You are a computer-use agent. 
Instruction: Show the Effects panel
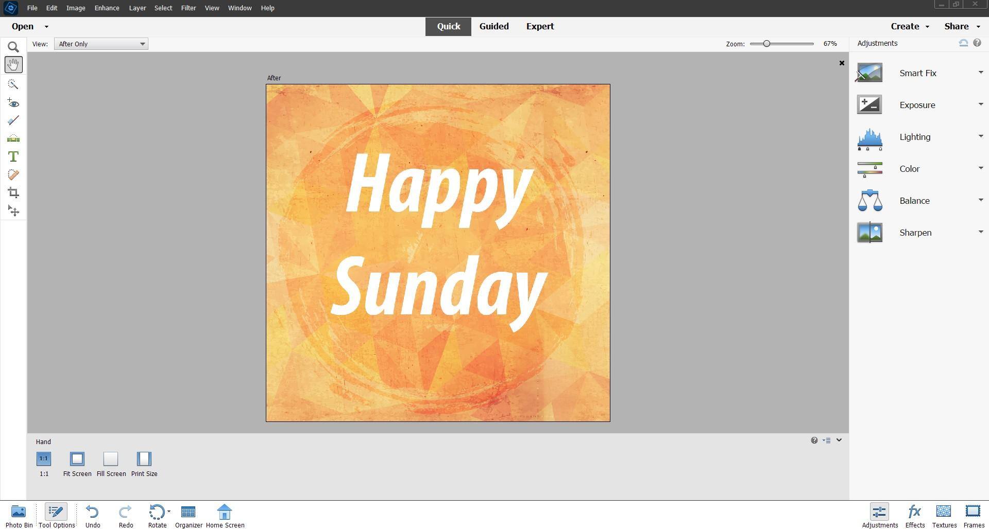(x=914, y=516)
